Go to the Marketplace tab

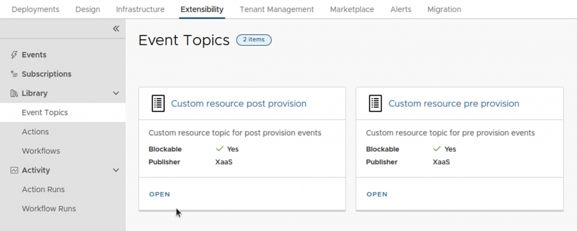[x=352, y=10]
